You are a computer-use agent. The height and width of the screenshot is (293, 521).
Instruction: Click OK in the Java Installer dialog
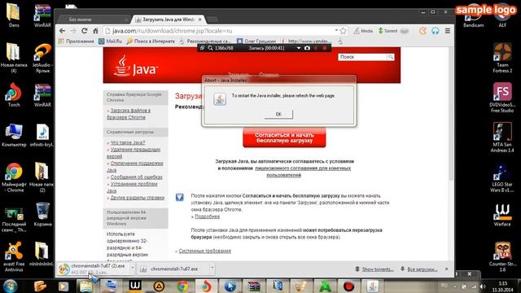point(278,114)
